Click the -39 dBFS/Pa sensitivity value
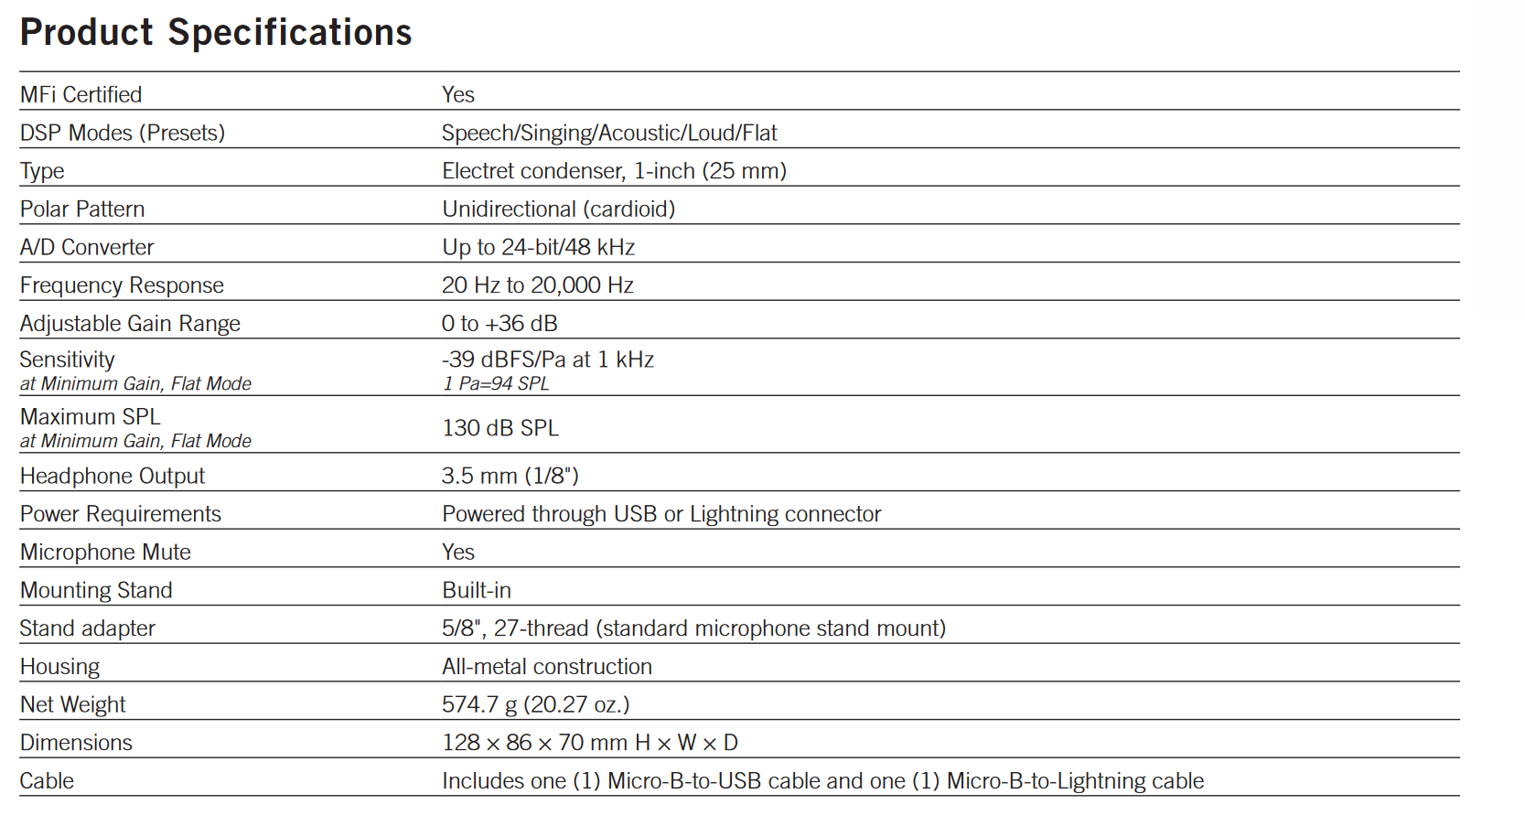The height and width of the screenshot is (837, 1525). point(547,359)
